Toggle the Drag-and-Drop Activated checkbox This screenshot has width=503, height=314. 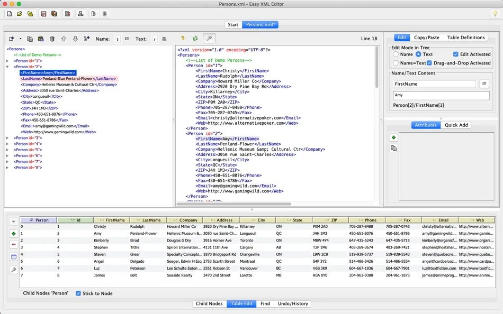[429, 63]
